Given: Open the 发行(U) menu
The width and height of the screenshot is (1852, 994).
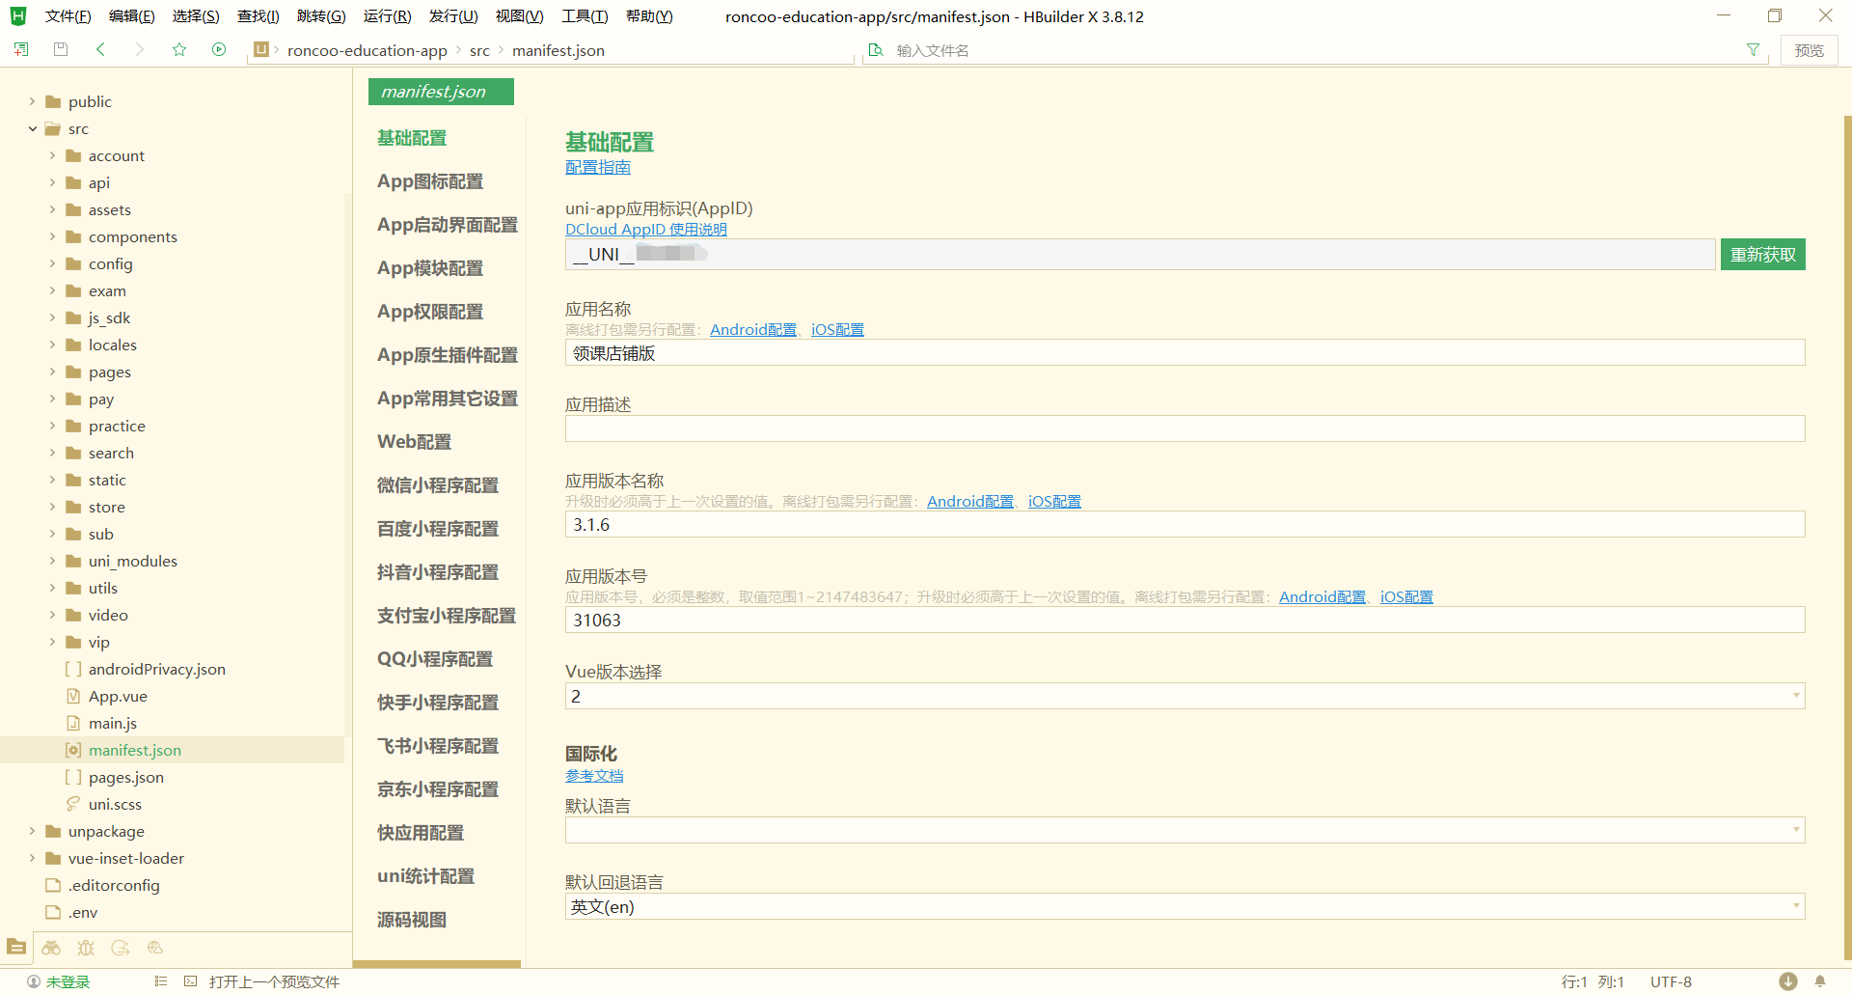Looking at the screenshot, I should point(453,16).
